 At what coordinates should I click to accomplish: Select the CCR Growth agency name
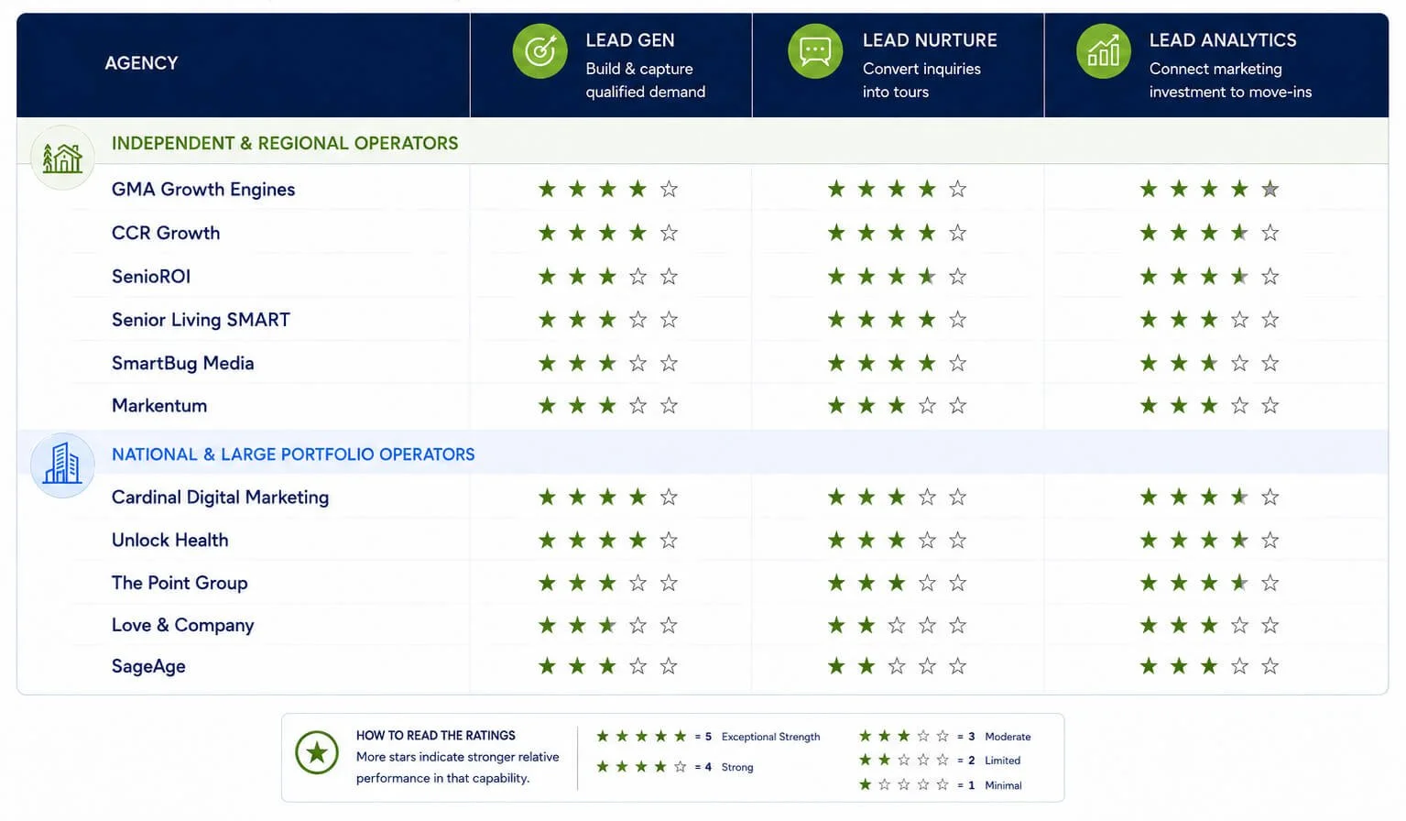(166, 233)
